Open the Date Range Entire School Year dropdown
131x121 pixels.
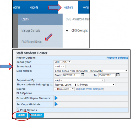pyautogui.click(x=91, y=71)
